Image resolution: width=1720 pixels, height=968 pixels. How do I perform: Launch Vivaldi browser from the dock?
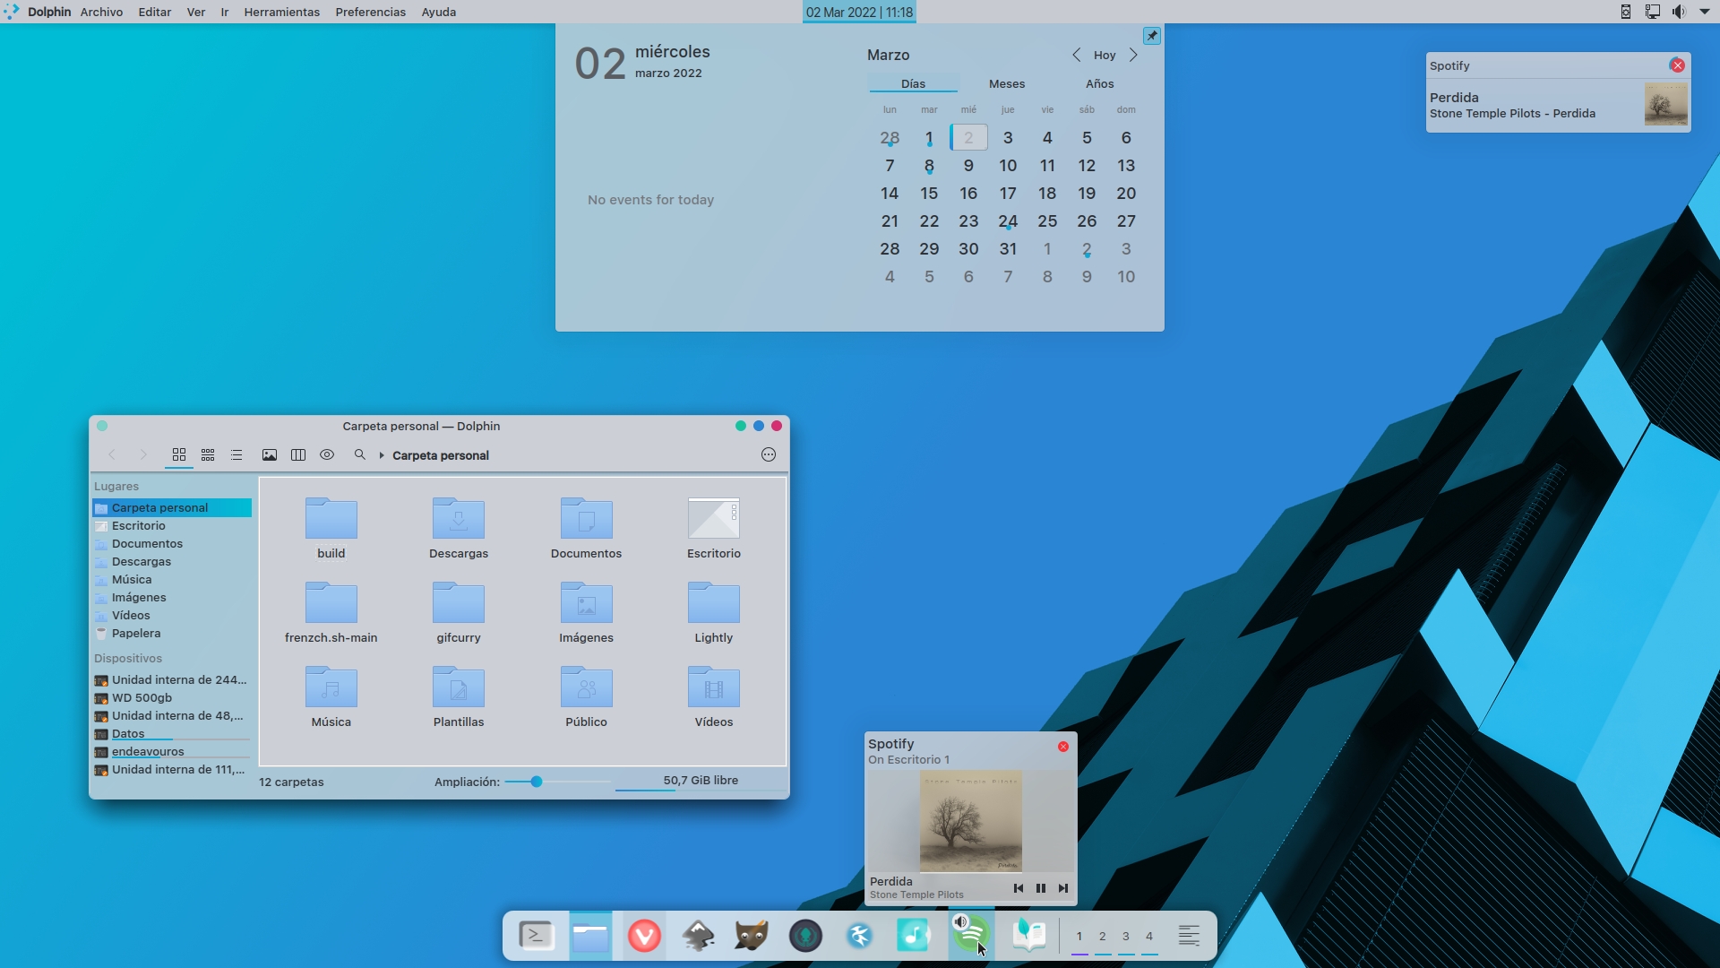[x=644, y=937]
